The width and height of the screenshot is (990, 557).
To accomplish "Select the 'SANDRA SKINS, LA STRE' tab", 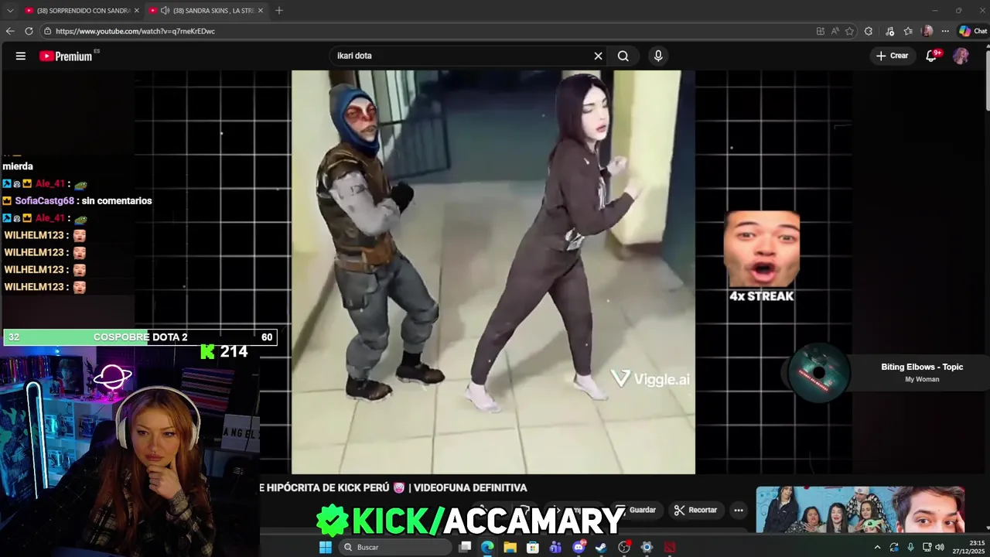I will 207,10.
